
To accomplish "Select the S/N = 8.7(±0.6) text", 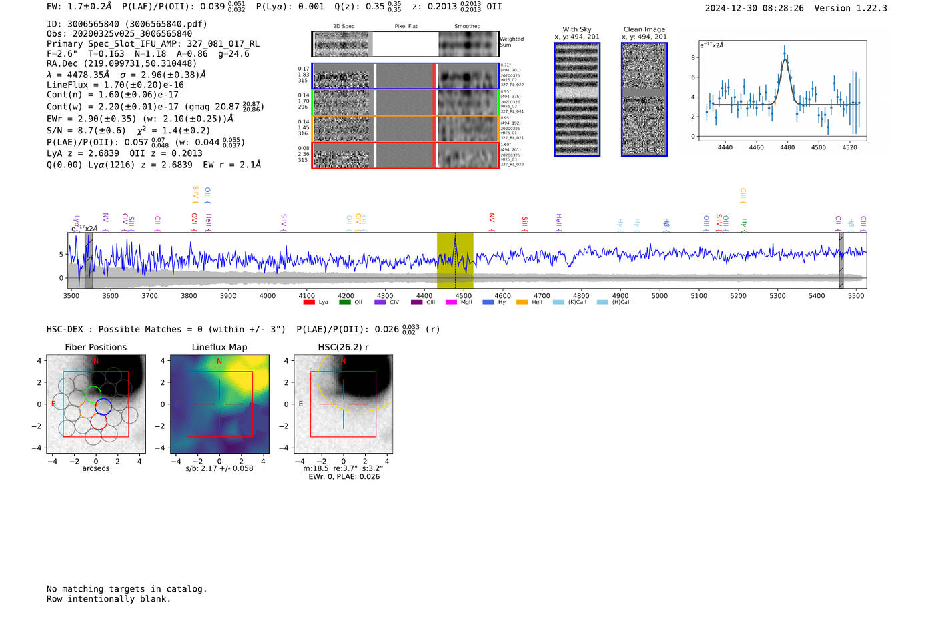I will (86, 131).
